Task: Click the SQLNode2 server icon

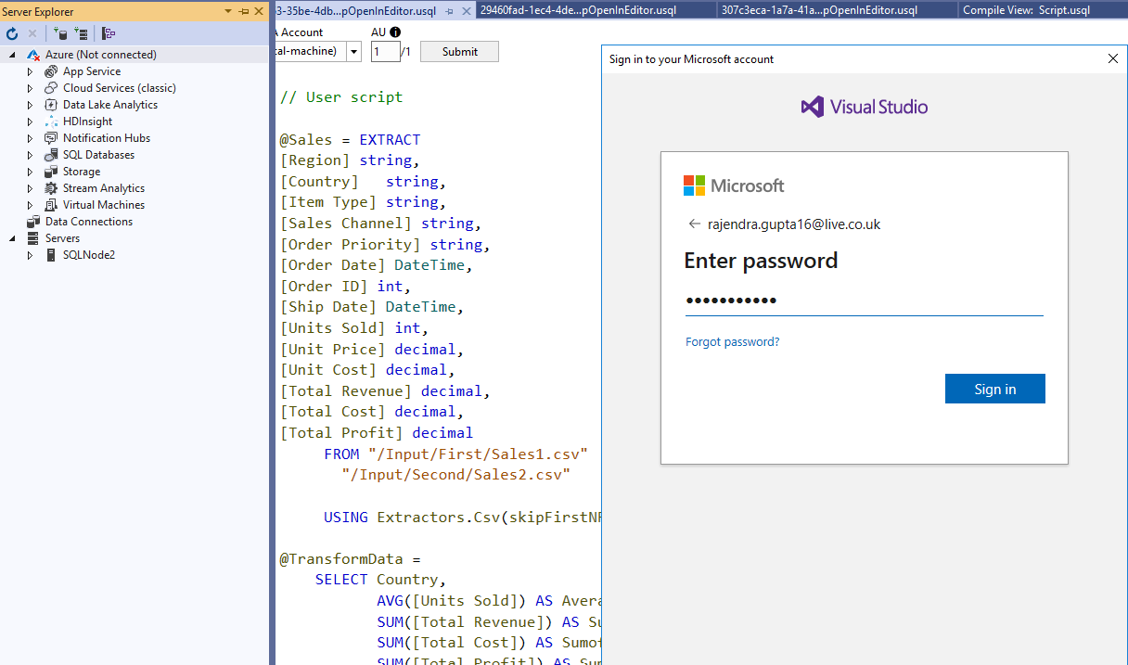Action: tap(51, 255)
